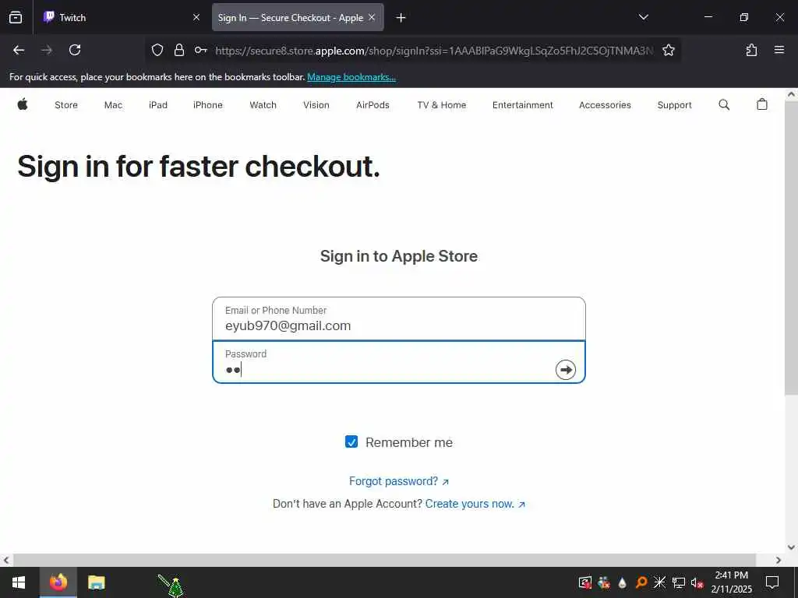Click the Create yours now link
The height and width of the screenshot is (598, 798).
(475, 504)
